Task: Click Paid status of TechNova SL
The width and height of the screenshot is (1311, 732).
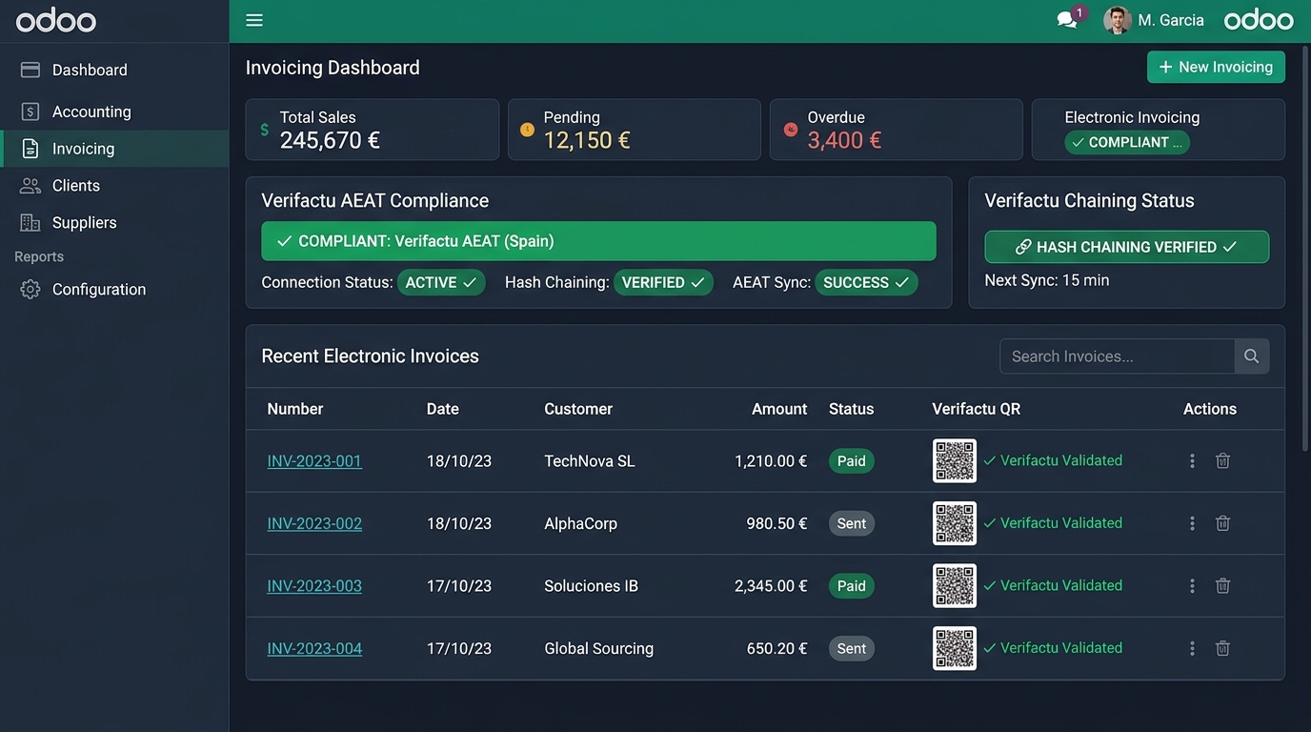Action: tap(851, 461)
